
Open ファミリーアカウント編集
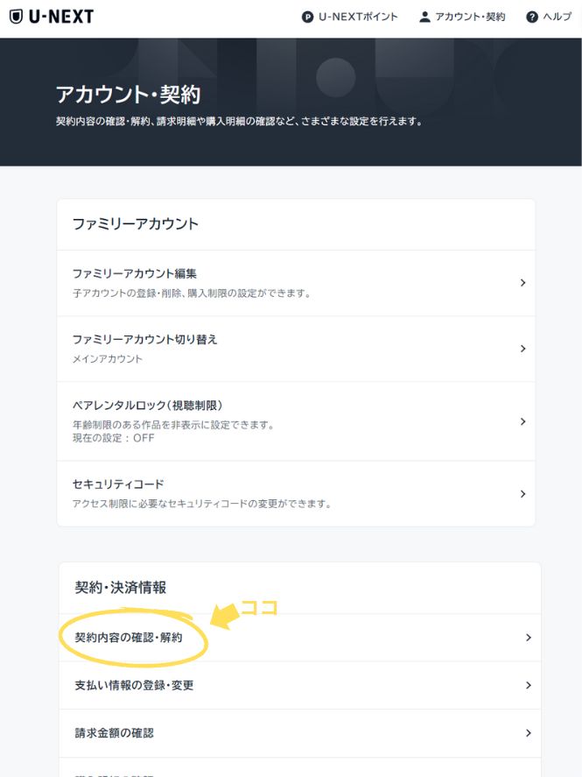[296, 283]
